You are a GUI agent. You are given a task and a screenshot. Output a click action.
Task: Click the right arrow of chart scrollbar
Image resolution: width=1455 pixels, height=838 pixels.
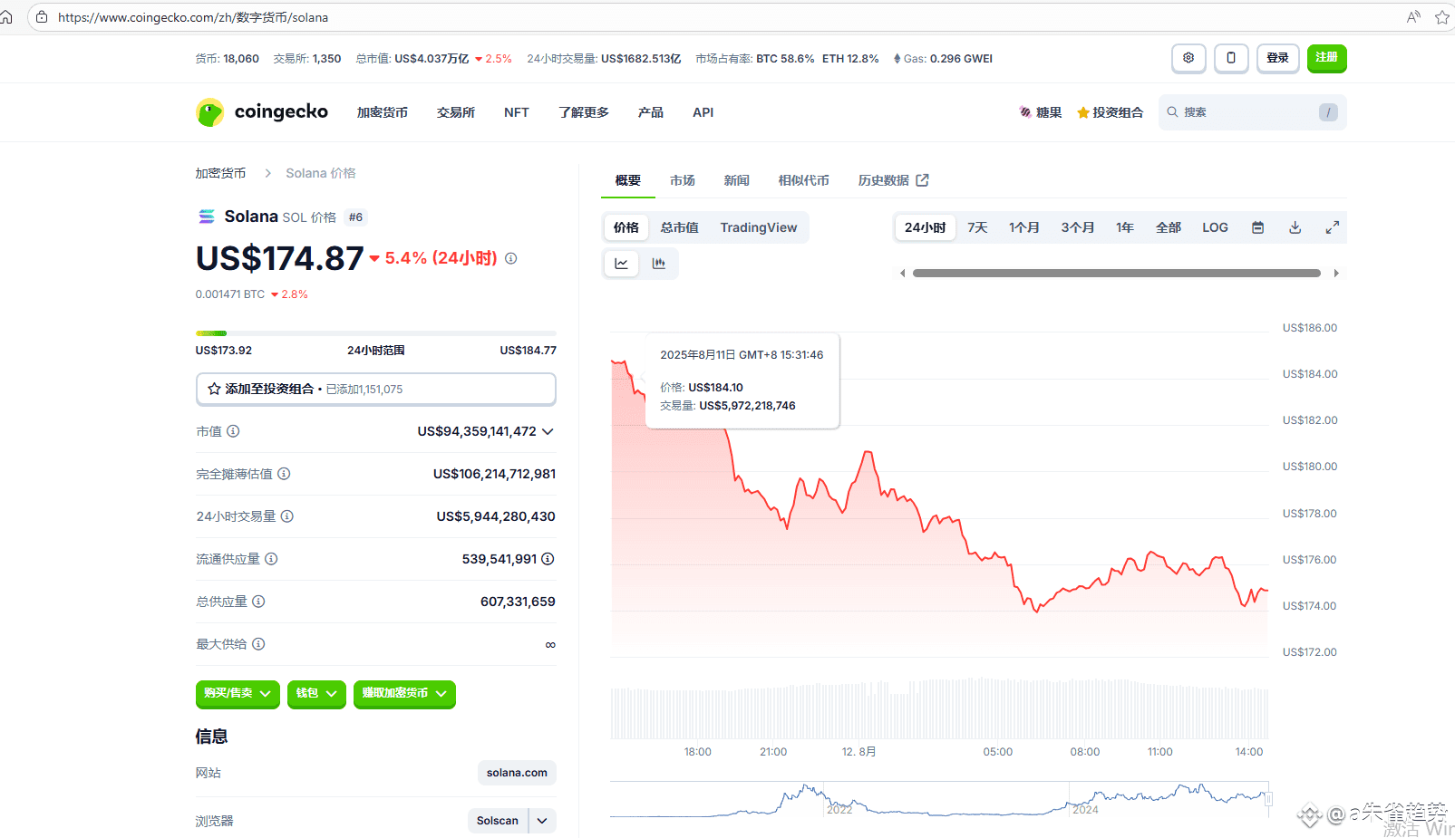coord(1336,273)
